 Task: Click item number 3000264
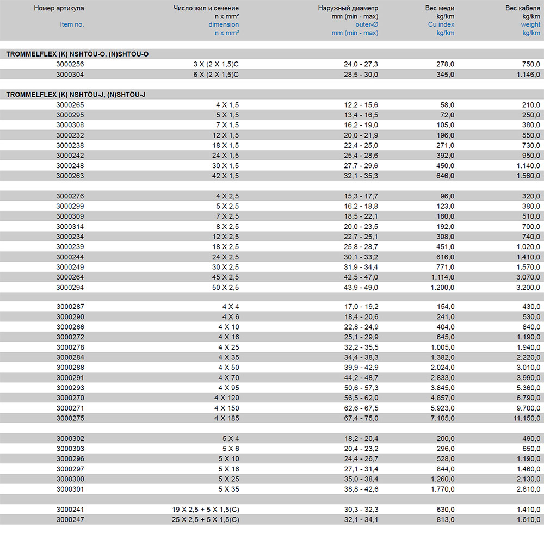[70, 277]
